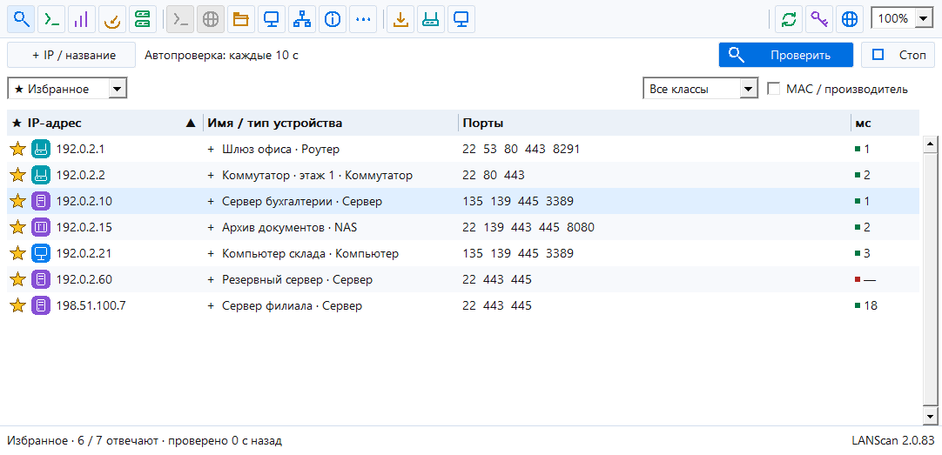This screenshot has width=942, height=455.
Task: Click the switch device icon of 192.0.2.2
Action: 41,175
